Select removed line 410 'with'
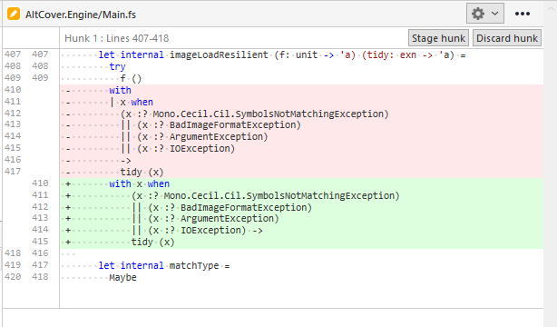 (x=301, y=90)
